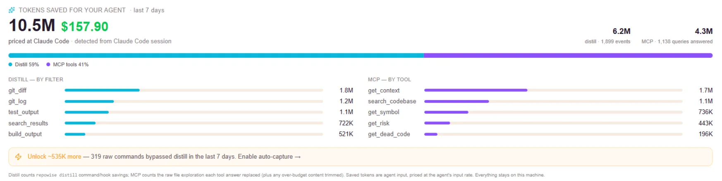
Task: Click the cyan Distill 59% legend dot
Action: pos(10,64)
